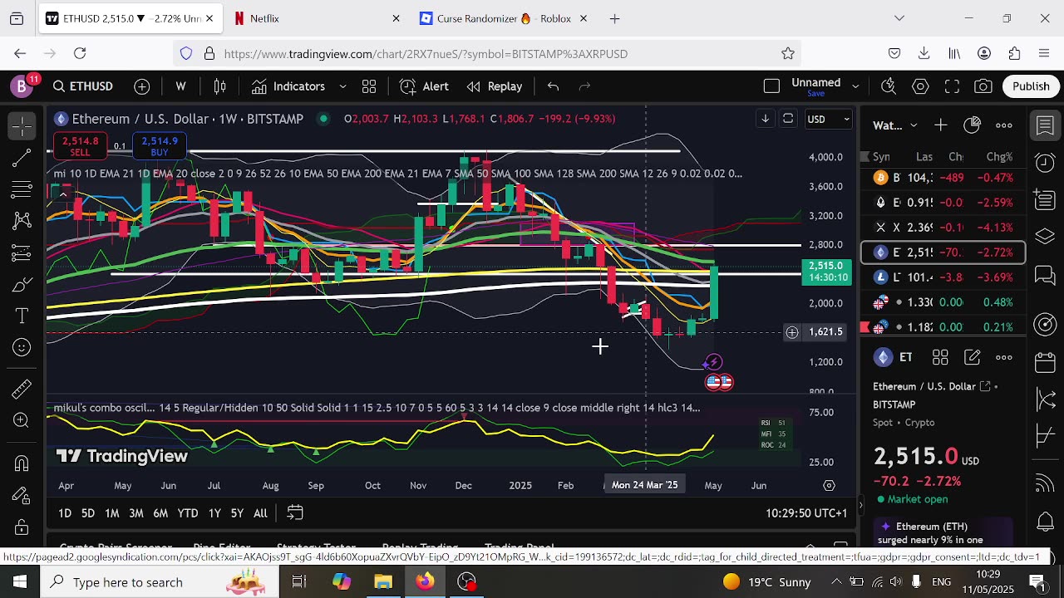The height and width of the screenshot is (598, 1064).
Task: Toggle magnet mode in the drawing toolbar
Action: (22, 463)
